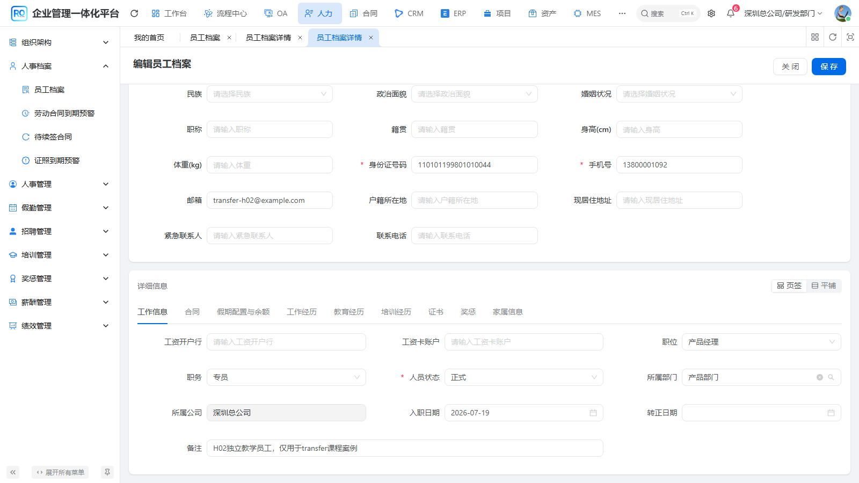
Task: Expand the 薪酬管理 sidebar menu
Action: 60,302
